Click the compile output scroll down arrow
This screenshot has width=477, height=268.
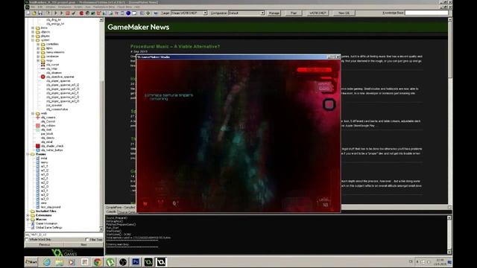tap(449, 252)
